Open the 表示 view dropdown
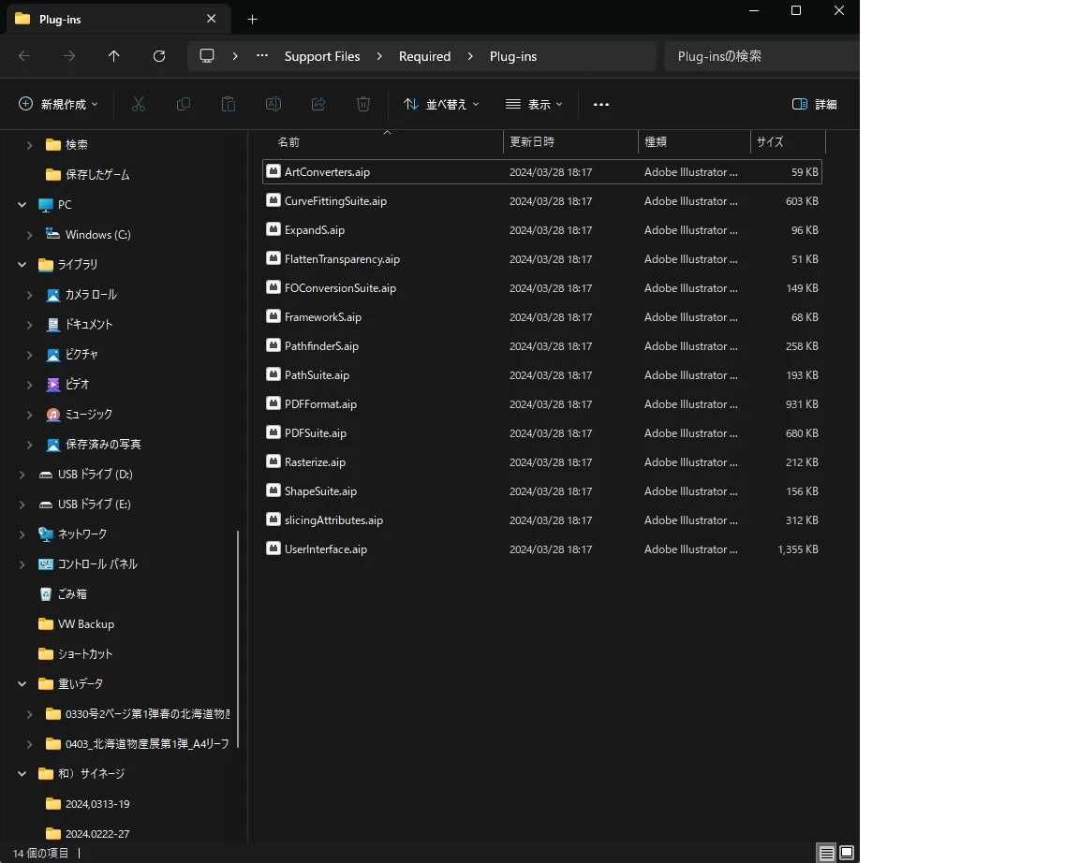Screen dimensions: 1079x863 (x=534, y=105)
